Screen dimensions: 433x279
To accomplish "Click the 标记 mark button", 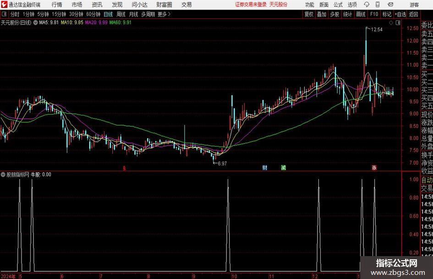I will pos(387,14).
